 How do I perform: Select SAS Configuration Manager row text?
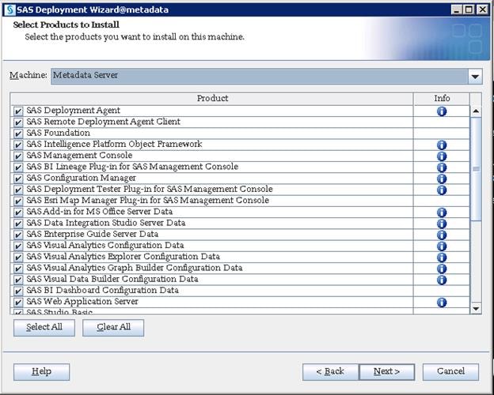click(x=81, y=178)
